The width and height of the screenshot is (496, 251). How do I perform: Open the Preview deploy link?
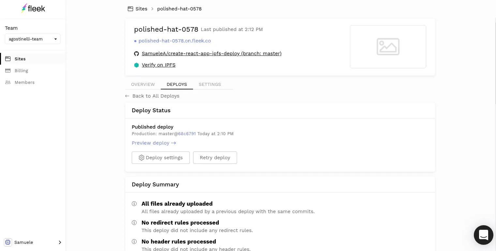click(154, 143)
